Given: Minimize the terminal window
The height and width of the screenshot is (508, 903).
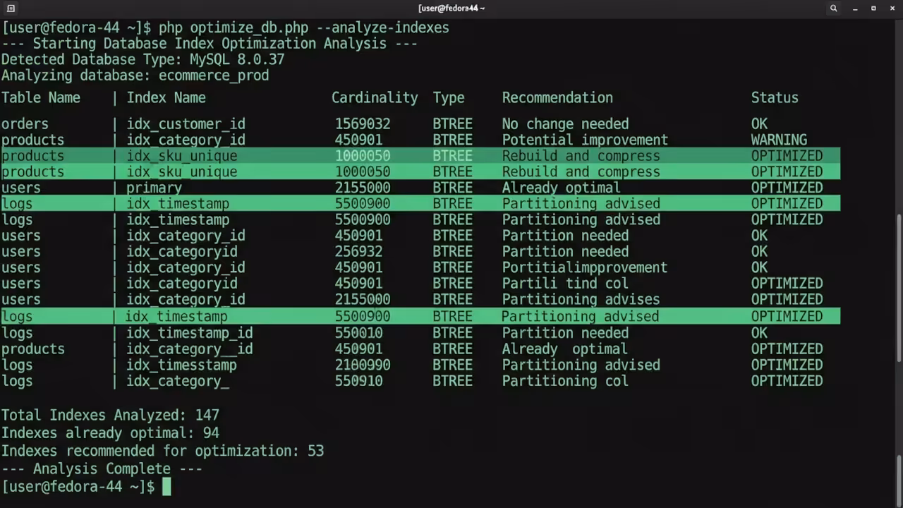Looking at the screenshot, I should [x=855, y=8].
